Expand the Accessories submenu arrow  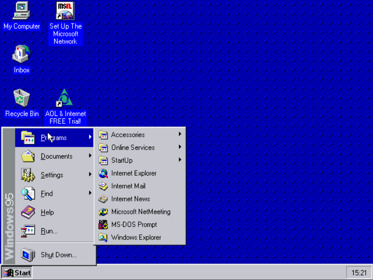[180, 134]
